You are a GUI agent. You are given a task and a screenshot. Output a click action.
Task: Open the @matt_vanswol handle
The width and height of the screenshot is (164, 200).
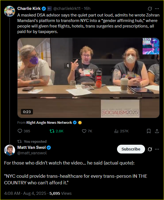tap(32, 153)
